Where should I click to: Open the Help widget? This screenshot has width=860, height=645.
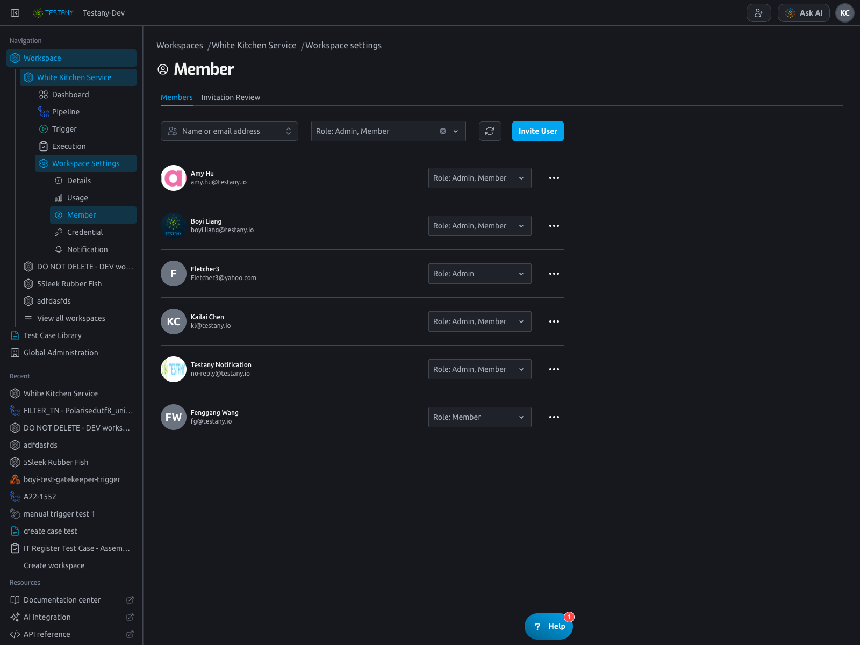(x=549, y=626)
